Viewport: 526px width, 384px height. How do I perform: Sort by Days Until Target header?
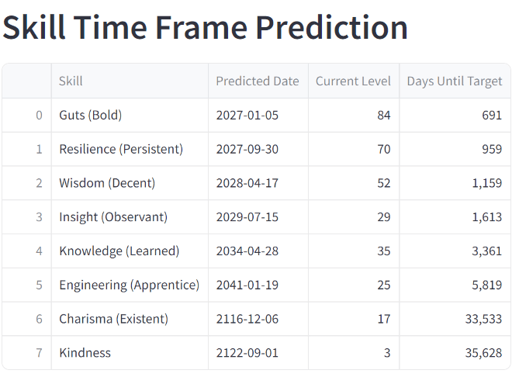click(x=455, y=81)
